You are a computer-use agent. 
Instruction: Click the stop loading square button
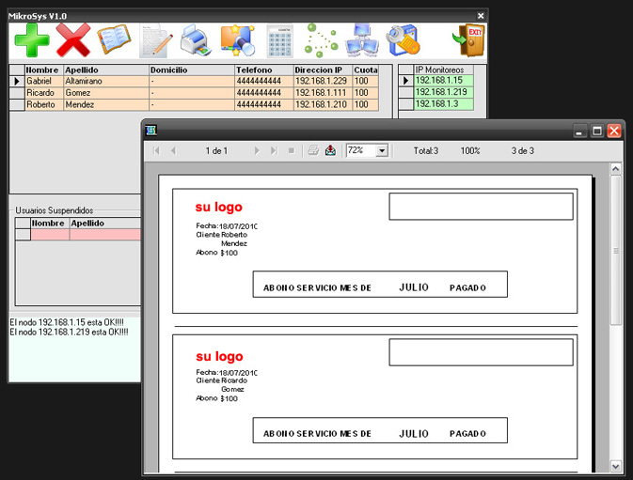pos(292,150)
